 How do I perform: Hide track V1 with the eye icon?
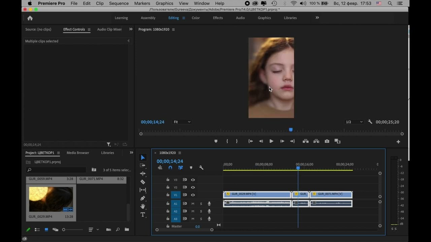click(x=193, y=195)
